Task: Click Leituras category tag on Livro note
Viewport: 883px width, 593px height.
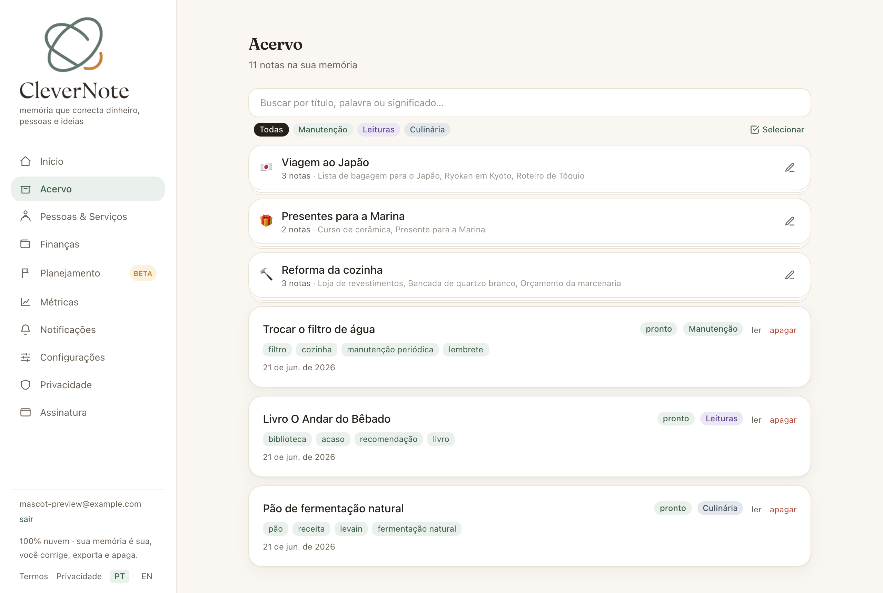Action: pyautogui.click(x=721, y=419)
